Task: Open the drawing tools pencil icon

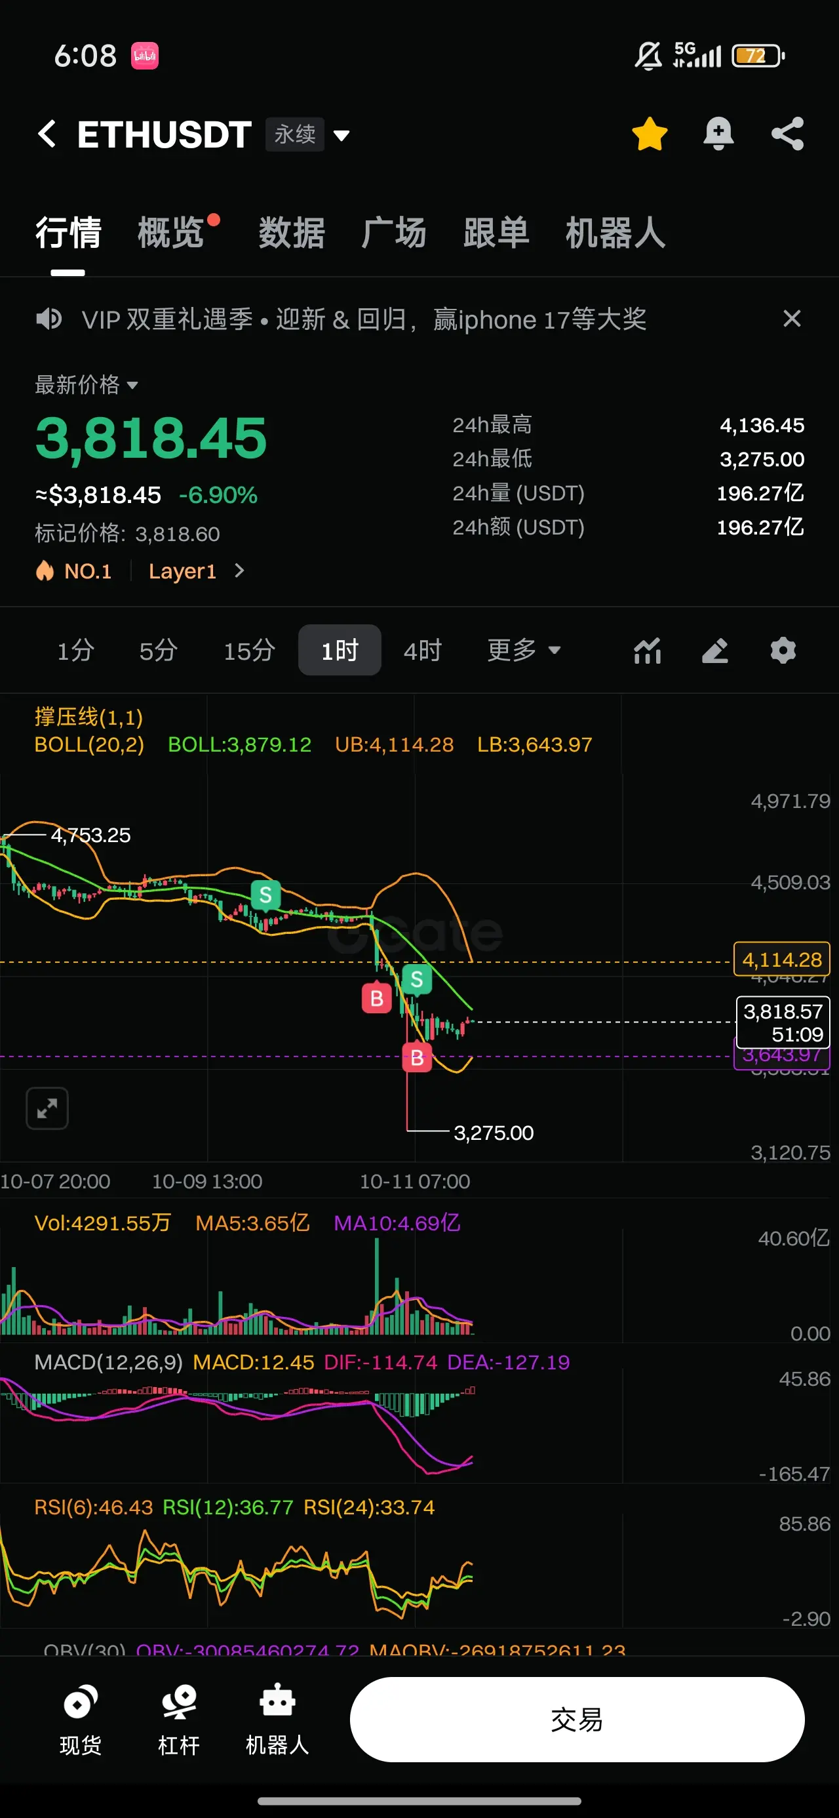Action: tap(715, 650)
